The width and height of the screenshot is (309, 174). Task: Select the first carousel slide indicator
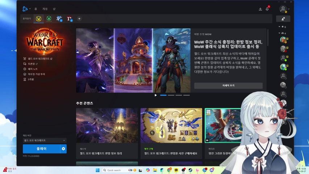163,95
